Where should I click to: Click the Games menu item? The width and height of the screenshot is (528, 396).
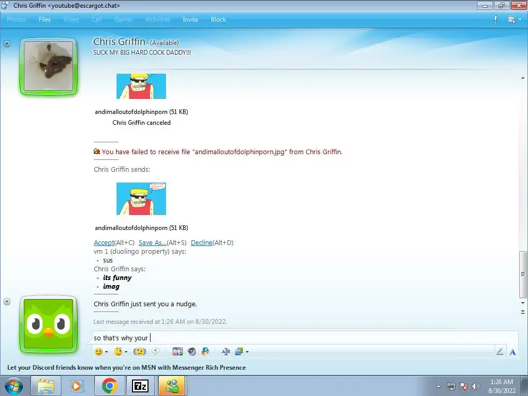tap(124, 20)
